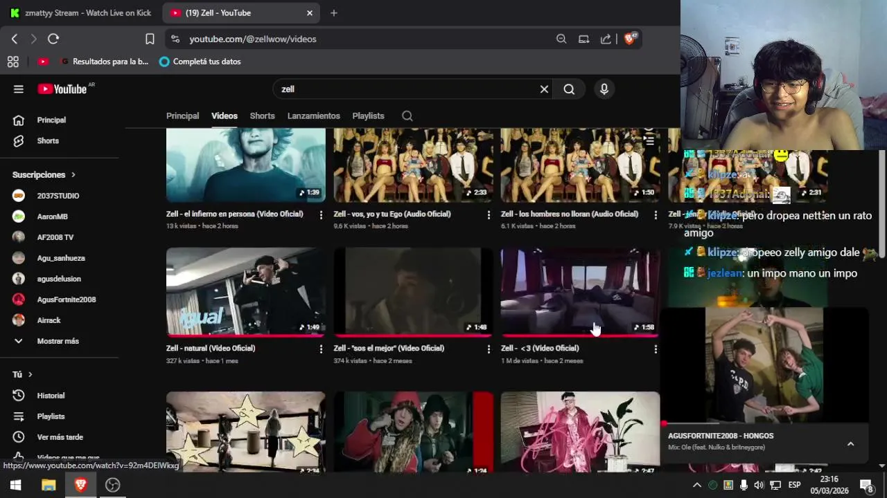Play 'Zell - natural (Video Oficial)' thumbnail

(246, 292)
